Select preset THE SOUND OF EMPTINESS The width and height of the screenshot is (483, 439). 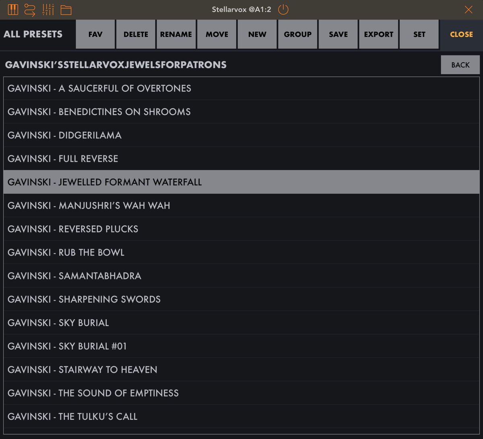[x=242, y=393]
